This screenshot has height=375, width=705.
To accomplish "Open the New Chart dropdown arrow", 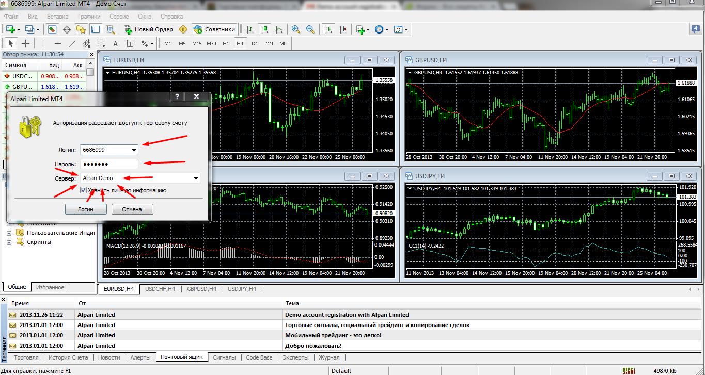I will click(18, 29).
